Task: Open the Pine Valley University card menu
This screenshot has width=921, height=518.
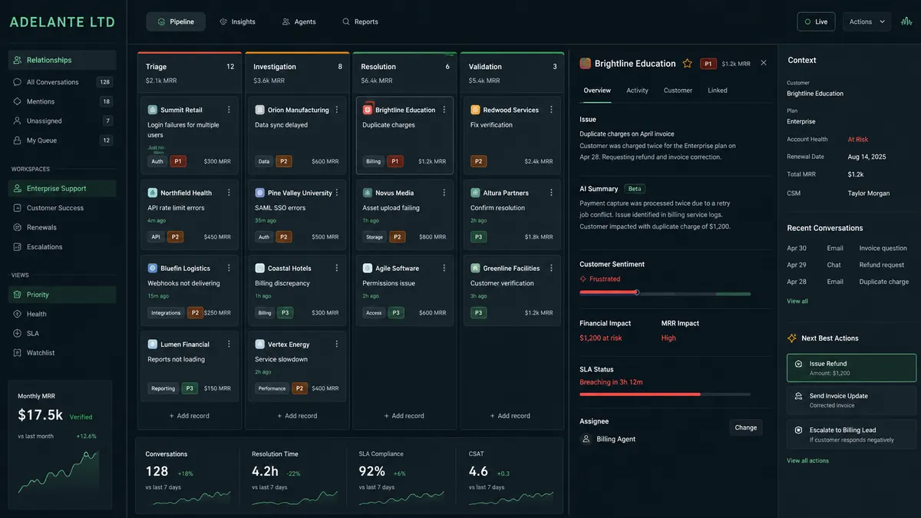Action: 336,193
